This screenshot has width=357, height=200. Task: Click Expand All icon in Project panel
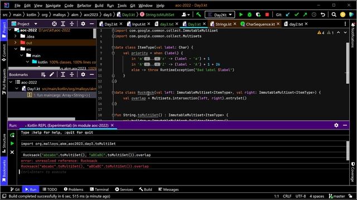point(63,24)
